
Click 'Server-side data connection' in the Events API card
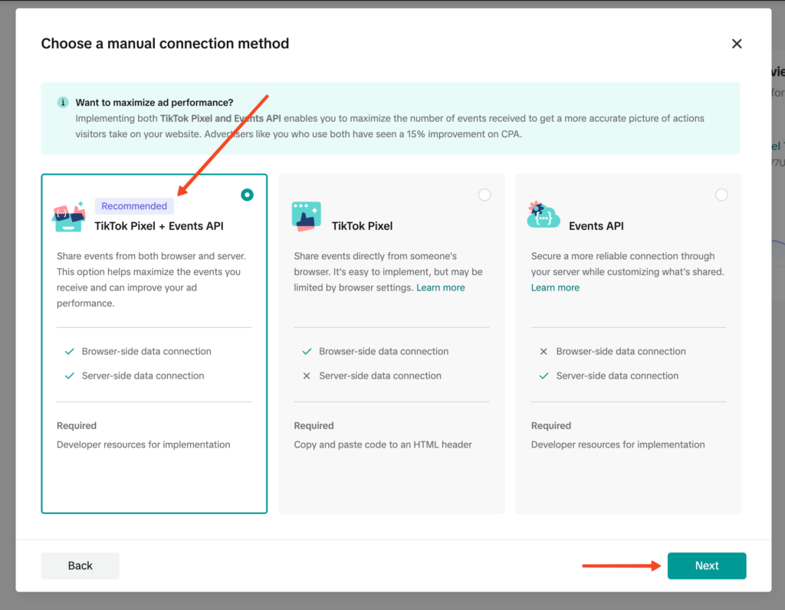[617, 376]
